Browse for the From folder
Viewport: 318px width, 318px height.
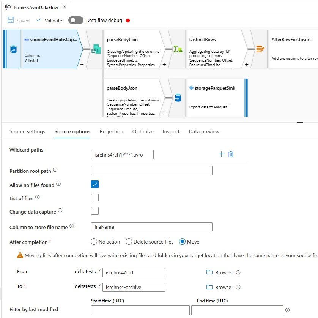[219, 272]
